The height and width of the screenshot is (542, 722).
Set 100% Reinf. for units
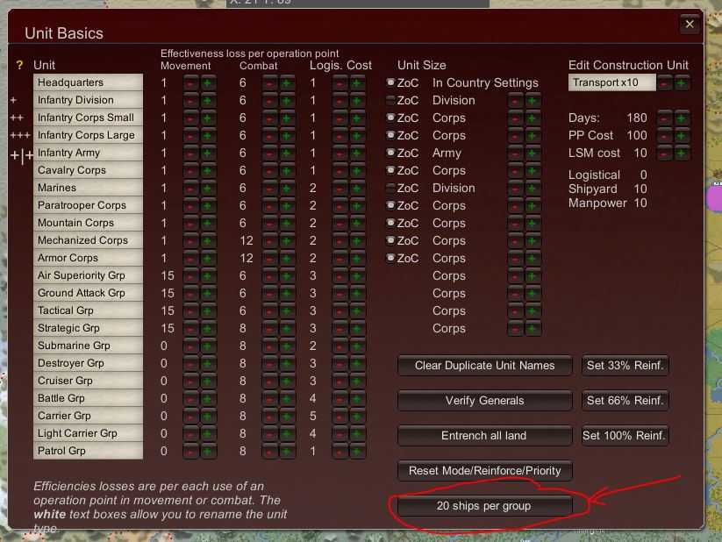[625, 436]
